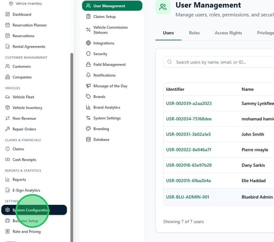This screenshot has height=242, width=274.
Task: Click the Non-Revenue arrows icon
Action: pyautogui.click(x=7, y=118)
